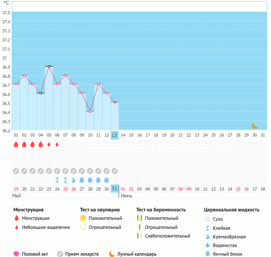Image resolution: width=271 pixels, height=257 pixels.
Task: Click the lowest temperature point on day 10
Action: [90, 111]
